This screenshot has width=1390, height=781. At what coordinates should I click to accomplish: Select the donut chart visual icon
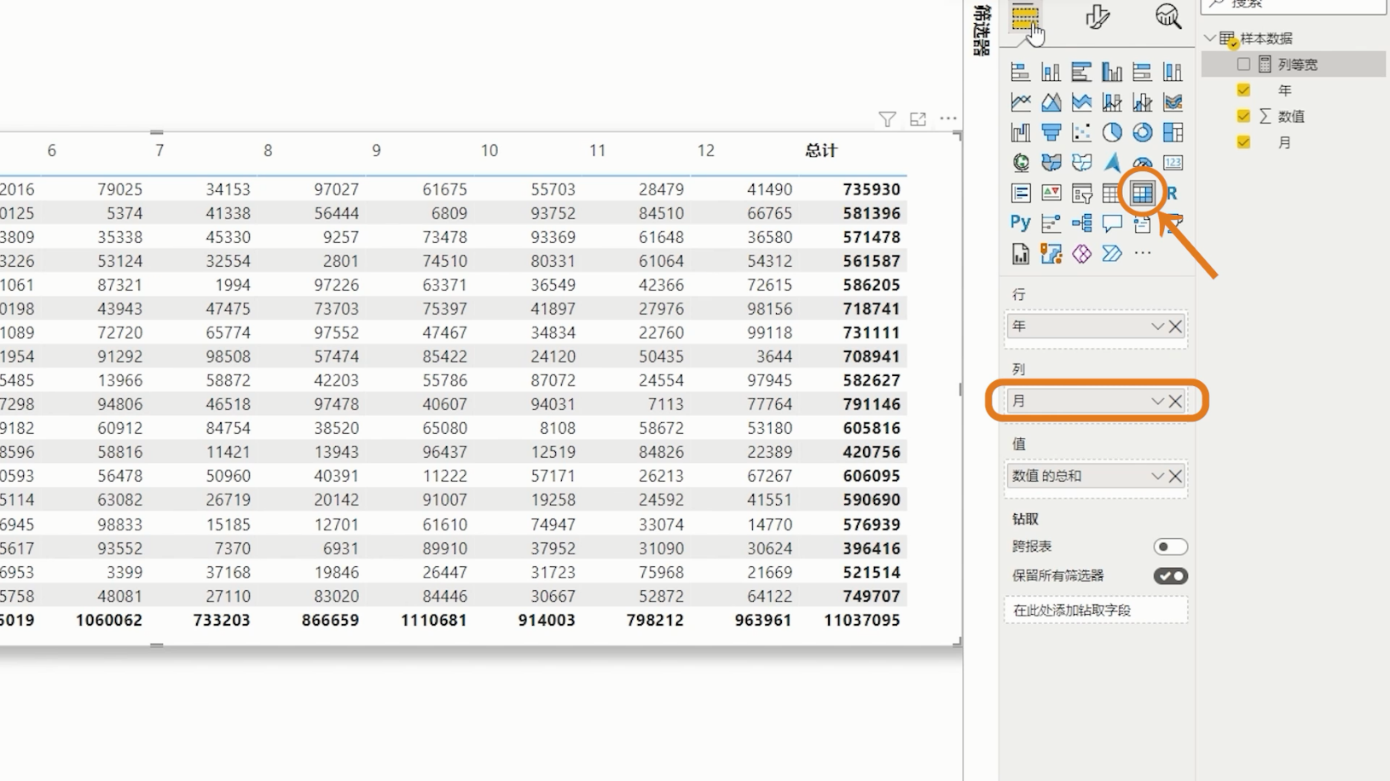[x=1143, y=132]
